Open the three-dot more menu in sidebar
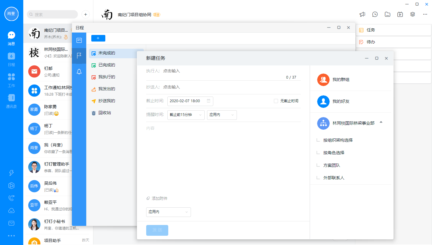This screenshot has height=245, width=432. 11,235
